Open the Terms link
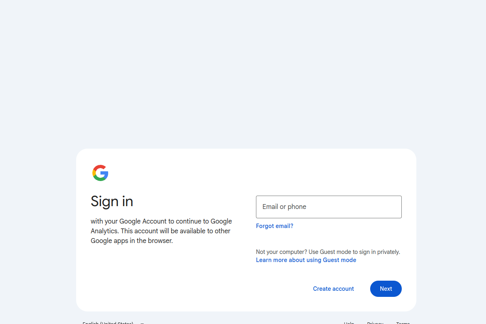 pos(403,323)
